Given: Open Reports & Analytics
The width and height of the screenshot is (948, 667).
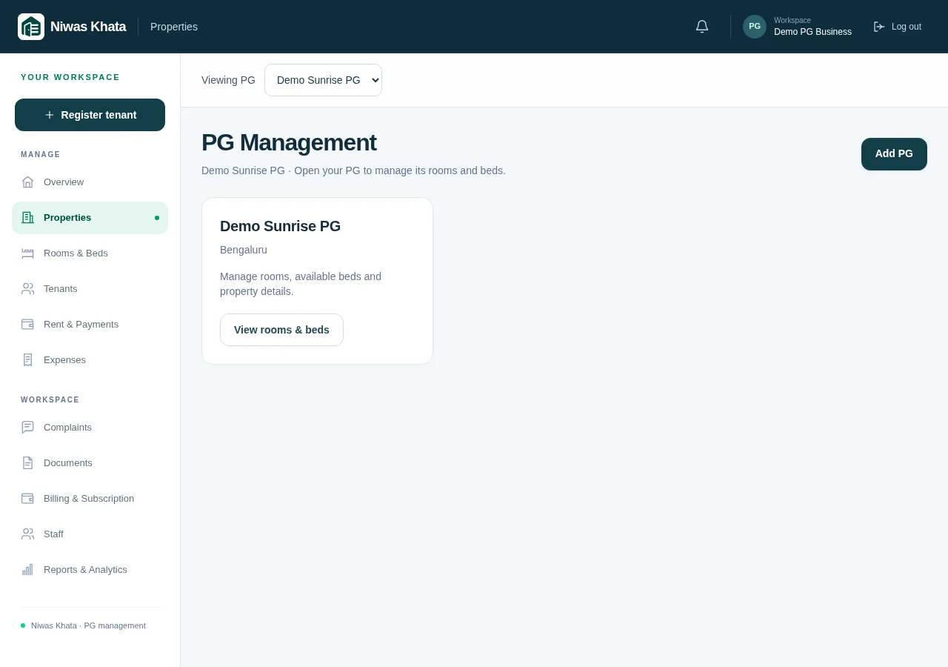Looking at the screenshot, I should click(x=90, y=569).
